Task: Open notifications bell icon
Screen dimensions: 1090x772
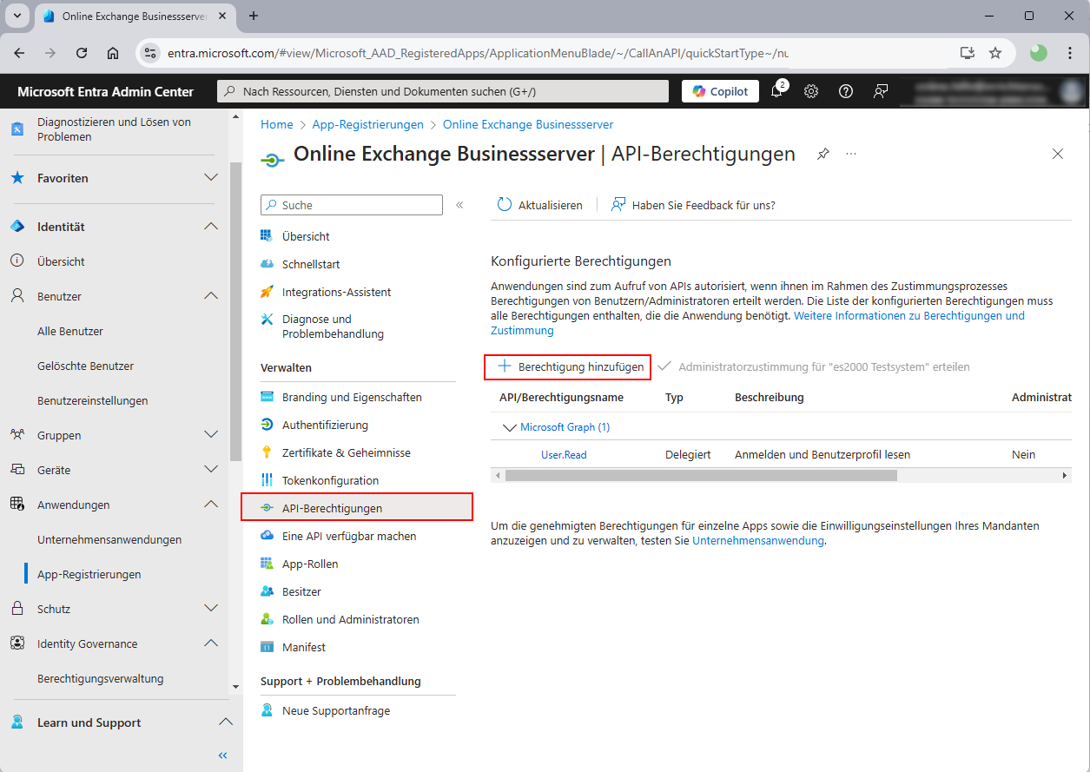Action: click(776, 91)
